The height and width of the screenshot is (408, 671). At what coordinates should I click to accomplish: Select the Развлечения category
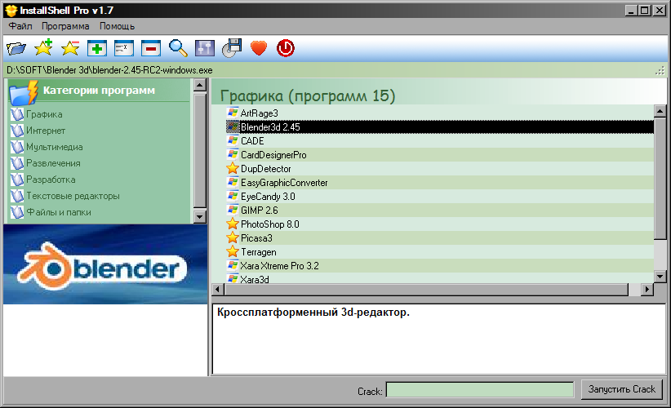click(54, 163)
